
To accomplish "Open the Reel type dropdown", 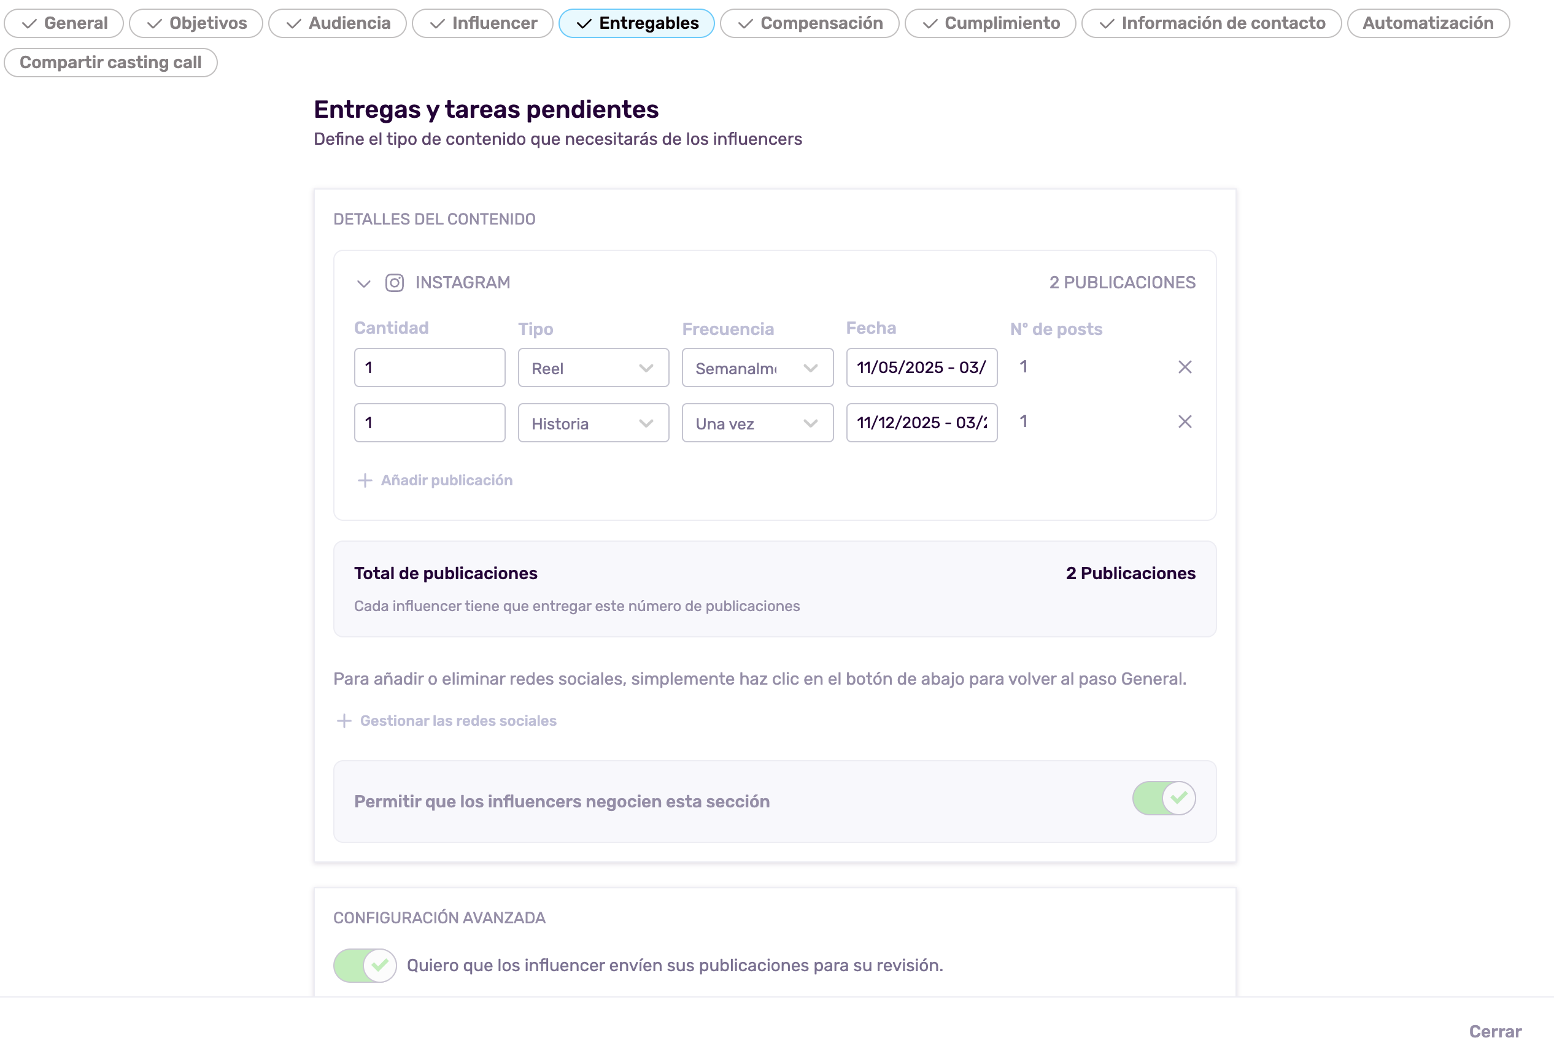I will (x=593, y=367).
